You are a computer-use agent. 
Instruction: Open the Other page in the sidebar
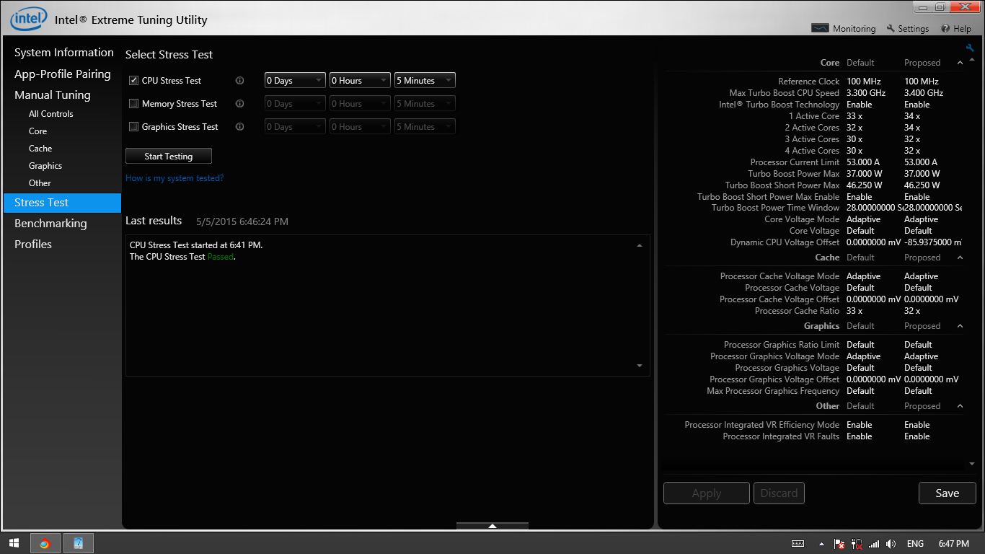point(40,183)
